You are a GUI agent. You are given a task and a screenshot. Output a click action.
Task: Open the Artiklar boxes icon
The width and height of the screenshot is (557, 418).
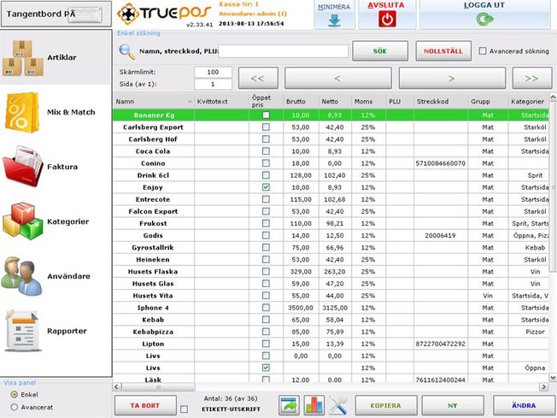(23, 58)
